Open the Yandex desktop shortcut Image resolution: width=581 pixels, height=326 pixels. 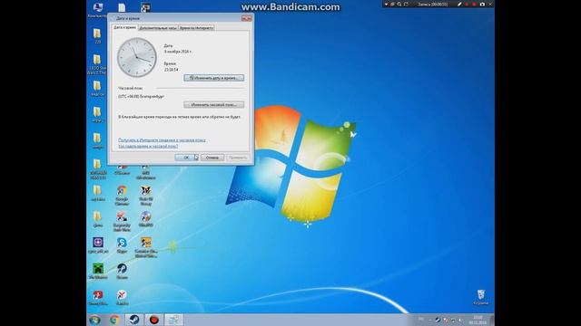point(122,298)
